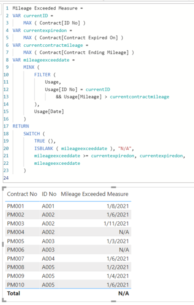Click the 1/4/2021 value in PM009 row

coord(118,276)
